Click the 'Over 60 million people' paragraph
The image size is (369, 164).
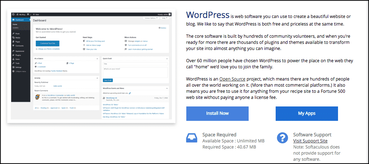[x=270, y=64]
